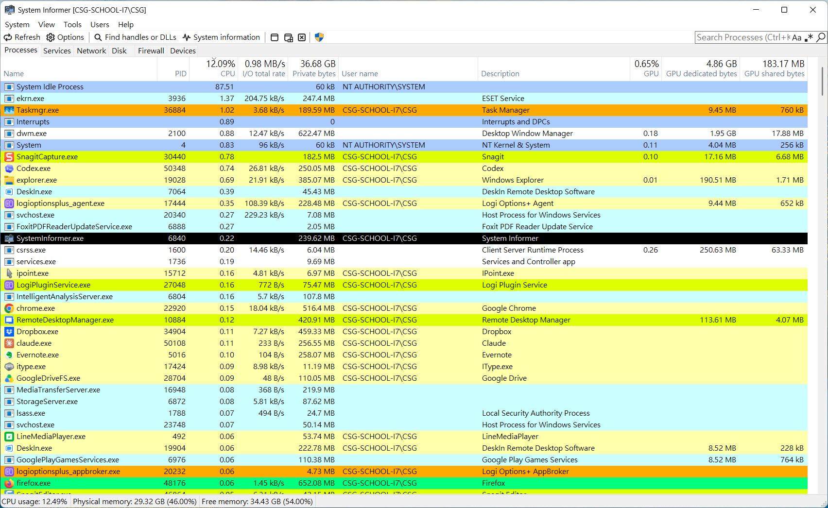The image size is (828, 508).
Task: Select the GooglePlayGamesServices.exe process name
Action: (x=68, y=460)
